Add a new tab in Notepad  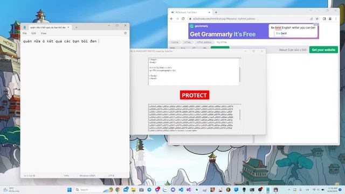click(77, 27)
